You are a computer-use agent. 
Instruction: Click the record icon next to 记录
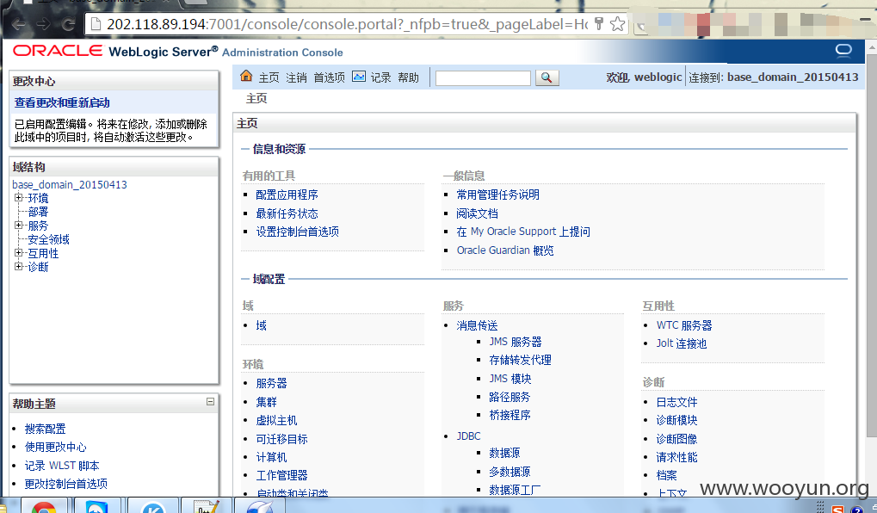click(x=359, y=76)
